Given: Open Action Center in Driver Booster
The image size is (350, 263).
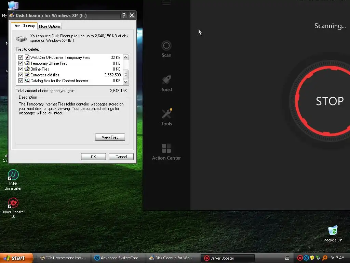Looking at the screenshot, I should [166, 152].
